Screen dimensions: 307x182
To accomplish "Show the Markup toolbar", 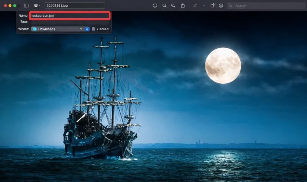I will coord(221,6).
